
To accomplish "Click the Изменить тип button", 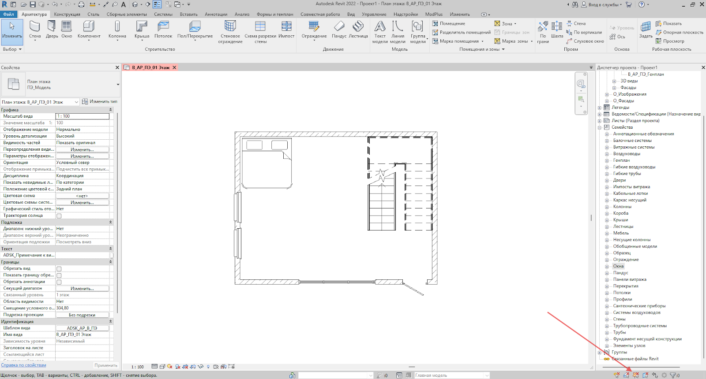I will coord(100,101).
